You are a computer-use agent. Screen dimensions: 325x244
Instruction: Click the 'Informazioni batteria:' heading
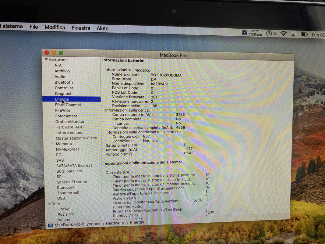pyautogui.click(x=123, y=60)
